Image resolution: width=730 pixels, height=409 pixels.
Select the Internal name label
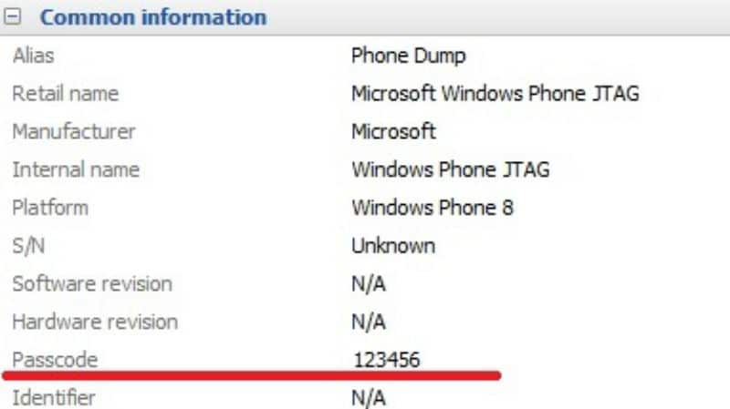(75, 169)
